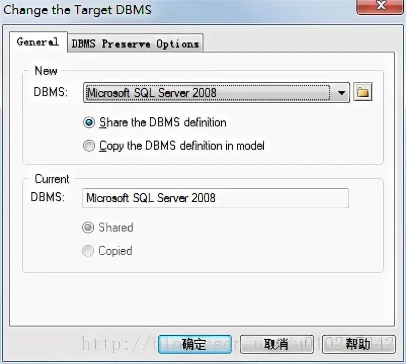Open the Microsoft SQL Server 2008 combo box

213,93
